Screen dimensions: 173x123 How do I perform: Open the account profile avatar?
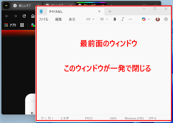158,19
